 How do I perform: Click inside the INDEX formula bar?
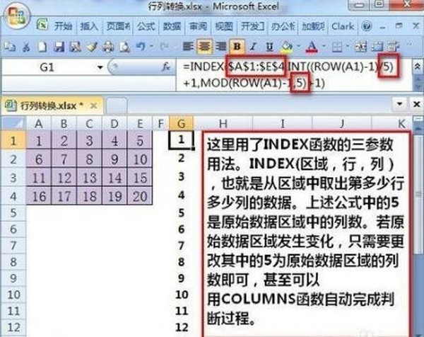click(293, 75)
